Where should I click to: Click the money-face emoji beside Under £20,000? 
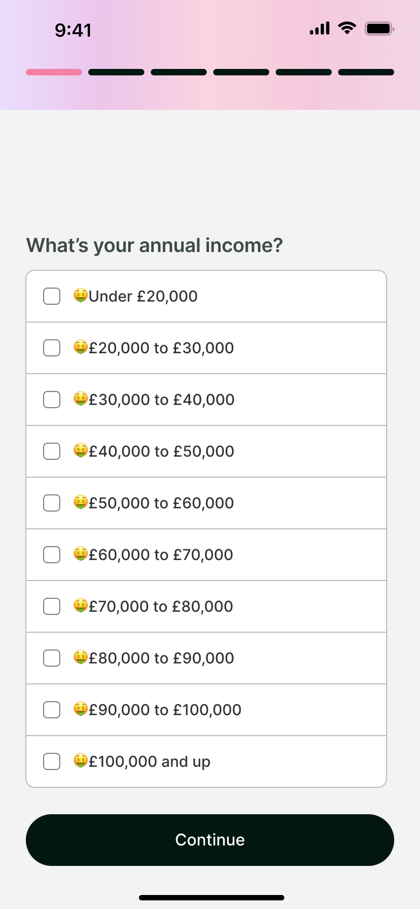click(81, 296)
